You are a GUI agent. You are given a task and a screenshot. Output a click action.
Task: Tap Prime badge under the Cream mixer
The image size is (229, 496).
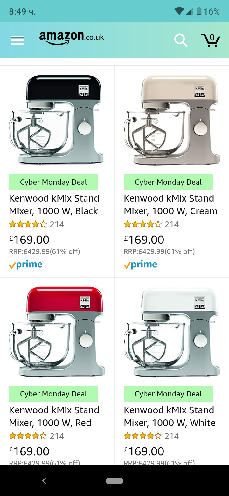(141, 265)
